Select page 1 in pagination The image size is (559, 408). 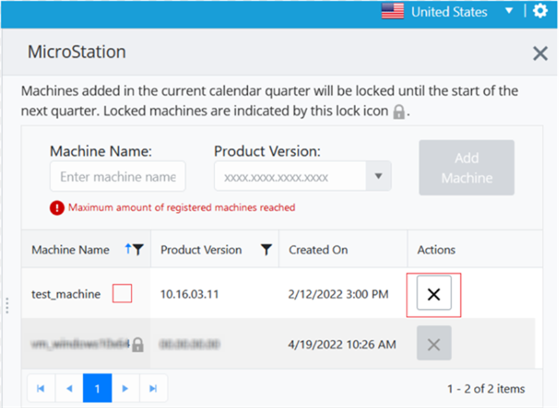click(x=97, y=388)
